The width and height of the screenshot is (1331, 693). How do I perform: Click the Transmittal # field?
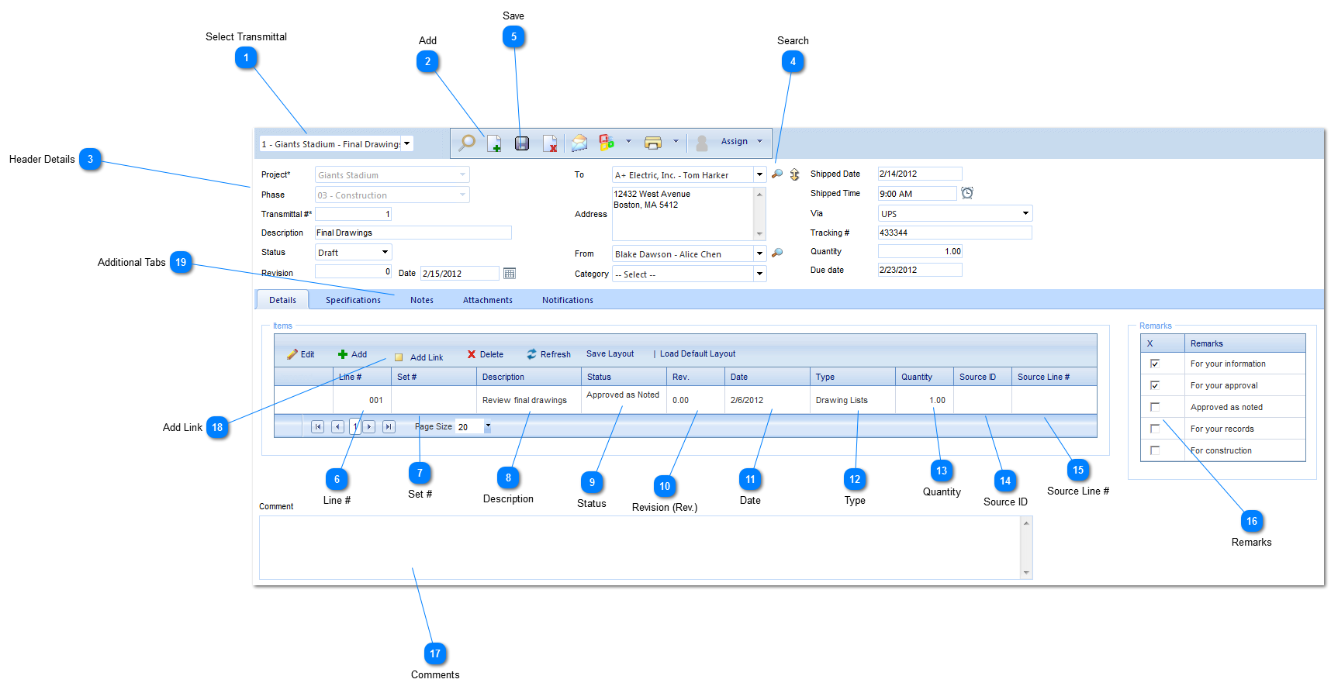click(353, 214)
